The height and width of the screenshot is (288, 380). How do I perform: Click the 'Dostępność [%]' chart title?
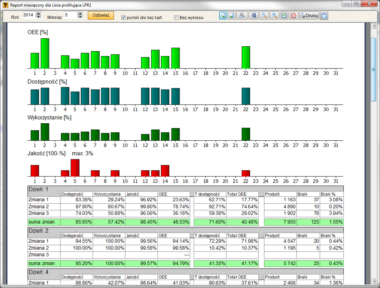pyautogui.click(x=47, y=82)
